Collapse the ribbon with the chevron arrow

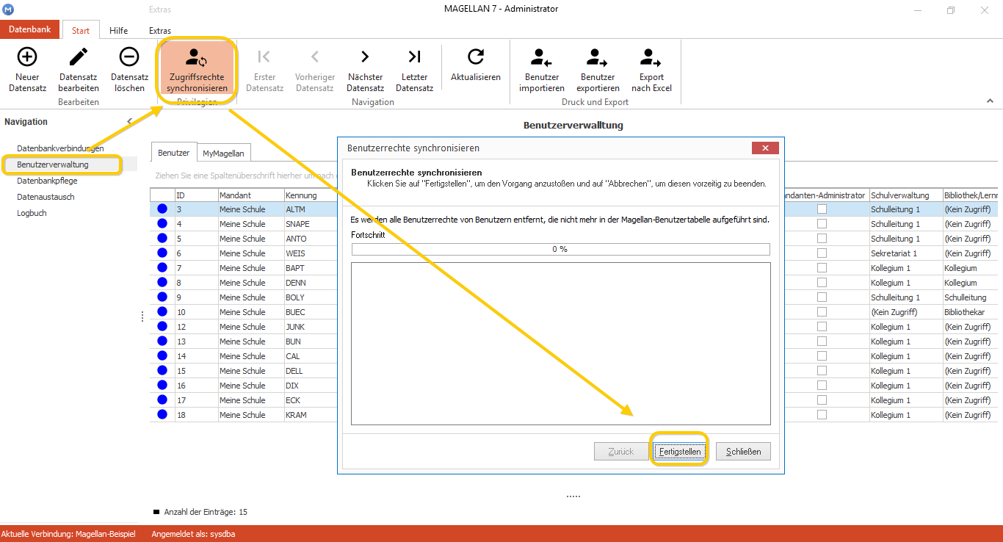tap(990, 101)
